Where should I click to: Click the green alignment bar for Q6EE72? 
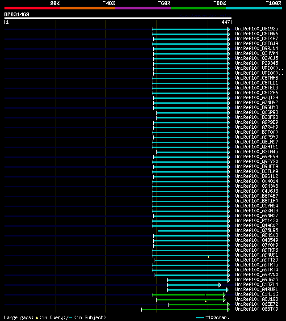198,304
